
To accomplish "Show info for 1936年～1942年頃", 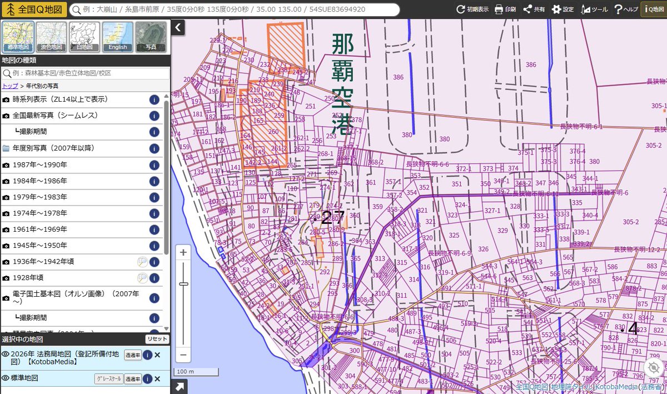I will click(x=155, y=262).
